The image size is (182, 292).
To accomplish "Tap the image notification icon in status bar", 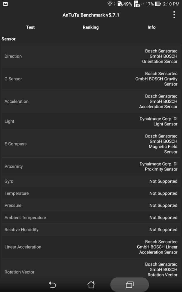I will 5,4.
